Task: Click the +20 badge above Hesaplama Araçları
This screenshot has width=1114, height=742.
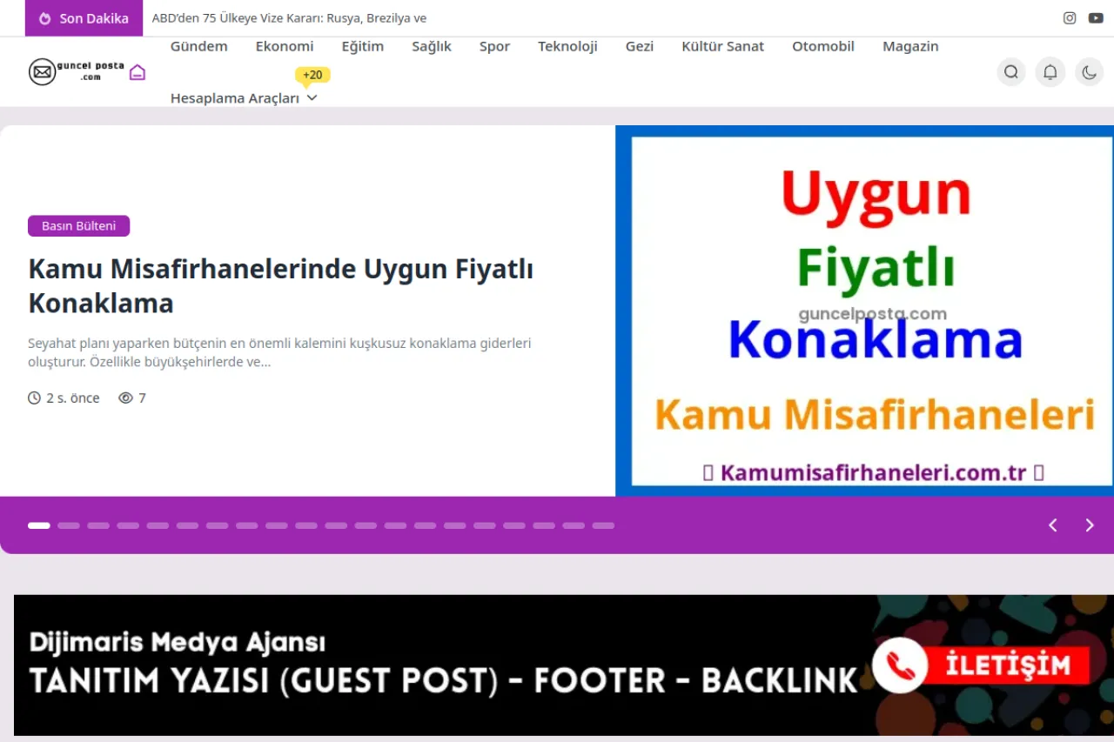Action: (312, 75)
